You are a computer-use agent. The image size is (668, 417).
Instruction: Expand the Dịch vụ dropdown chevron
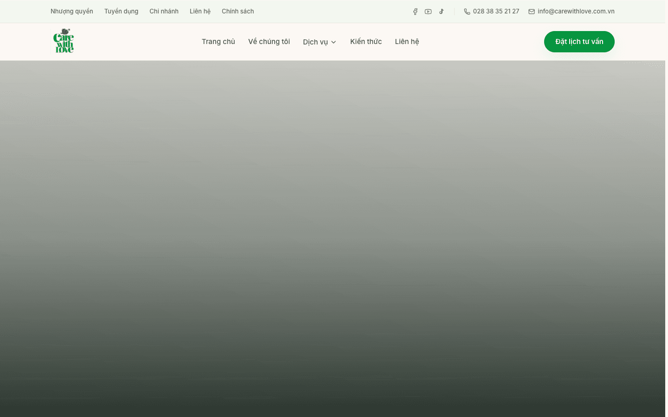pyautogui.click(x=334, y=42)
